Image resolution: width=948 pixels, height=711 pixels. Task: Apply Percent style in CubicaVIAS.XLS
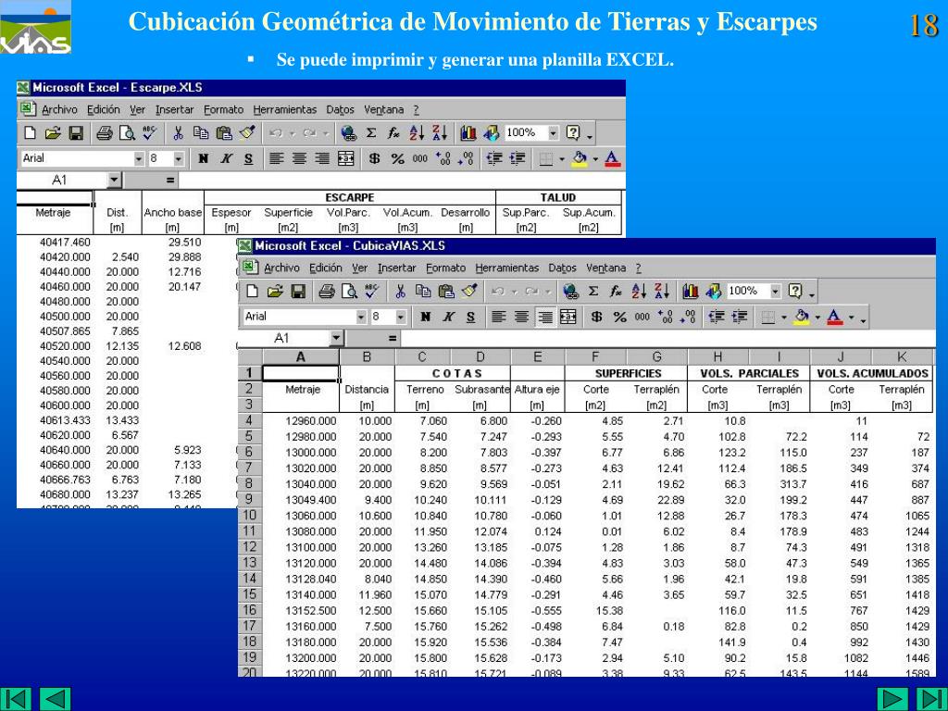pyautogui.click(x=619, y=317)
